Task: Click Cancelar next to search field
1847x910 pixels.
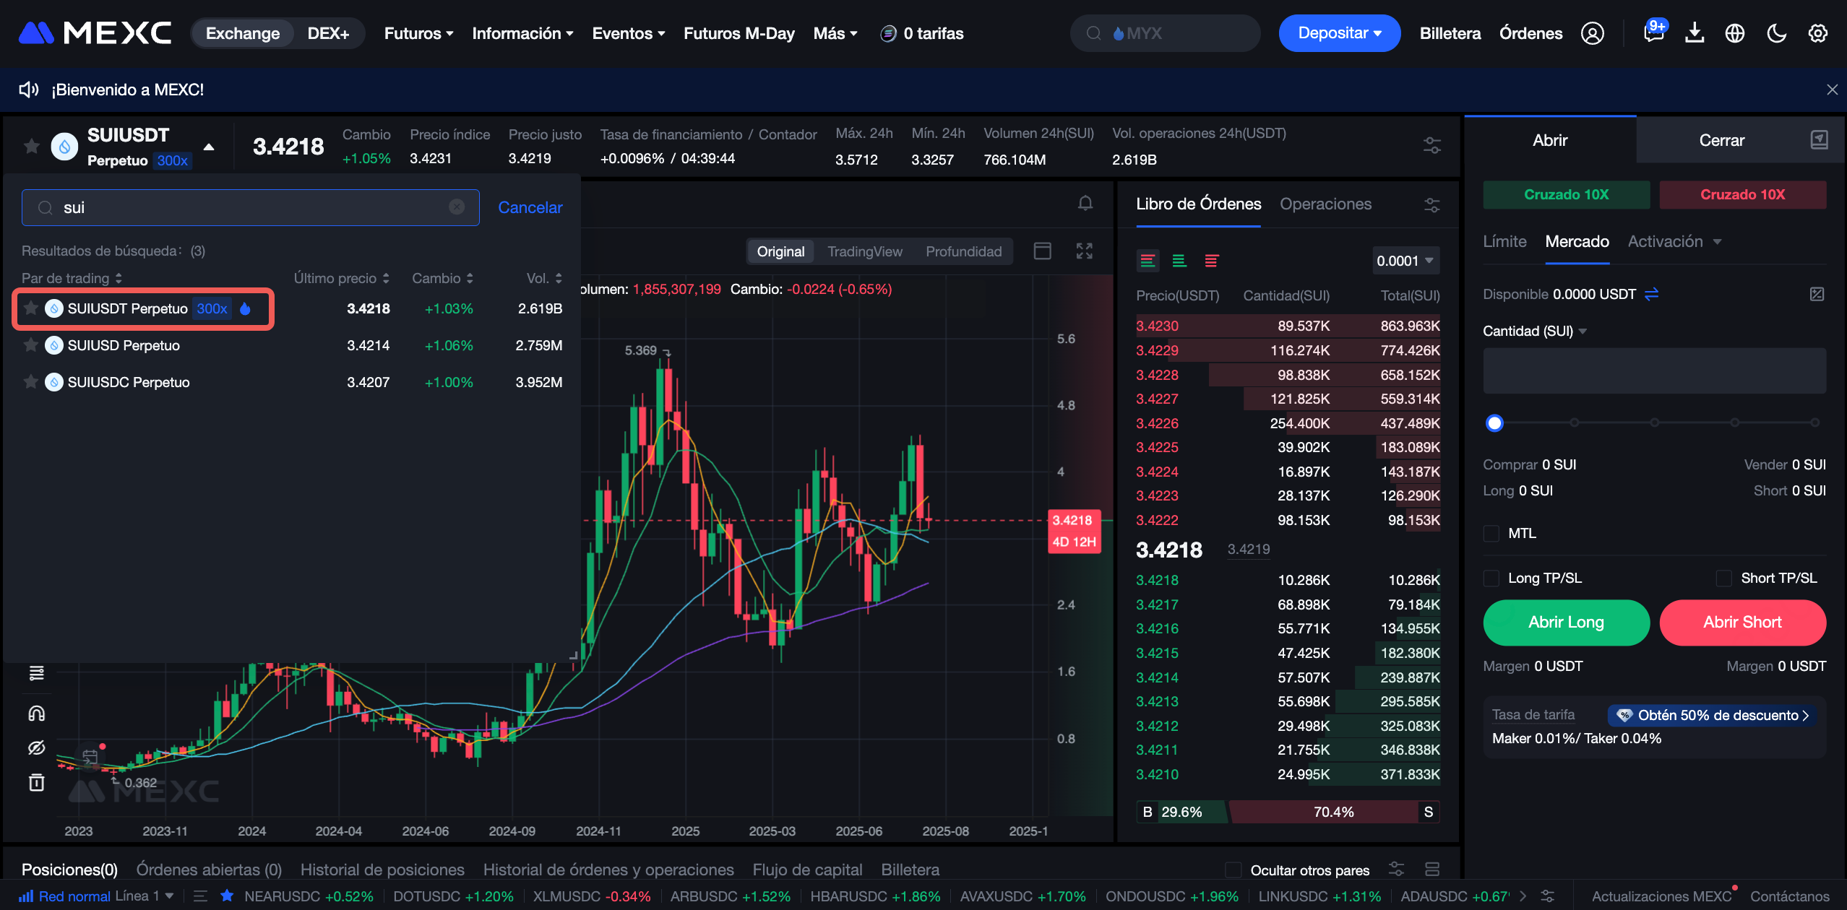Action: 530,208
